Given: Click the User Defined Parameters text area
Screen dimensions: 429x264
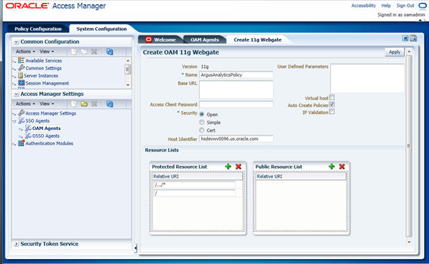Looking at the screenshot, I should click(x=367, y=79).
